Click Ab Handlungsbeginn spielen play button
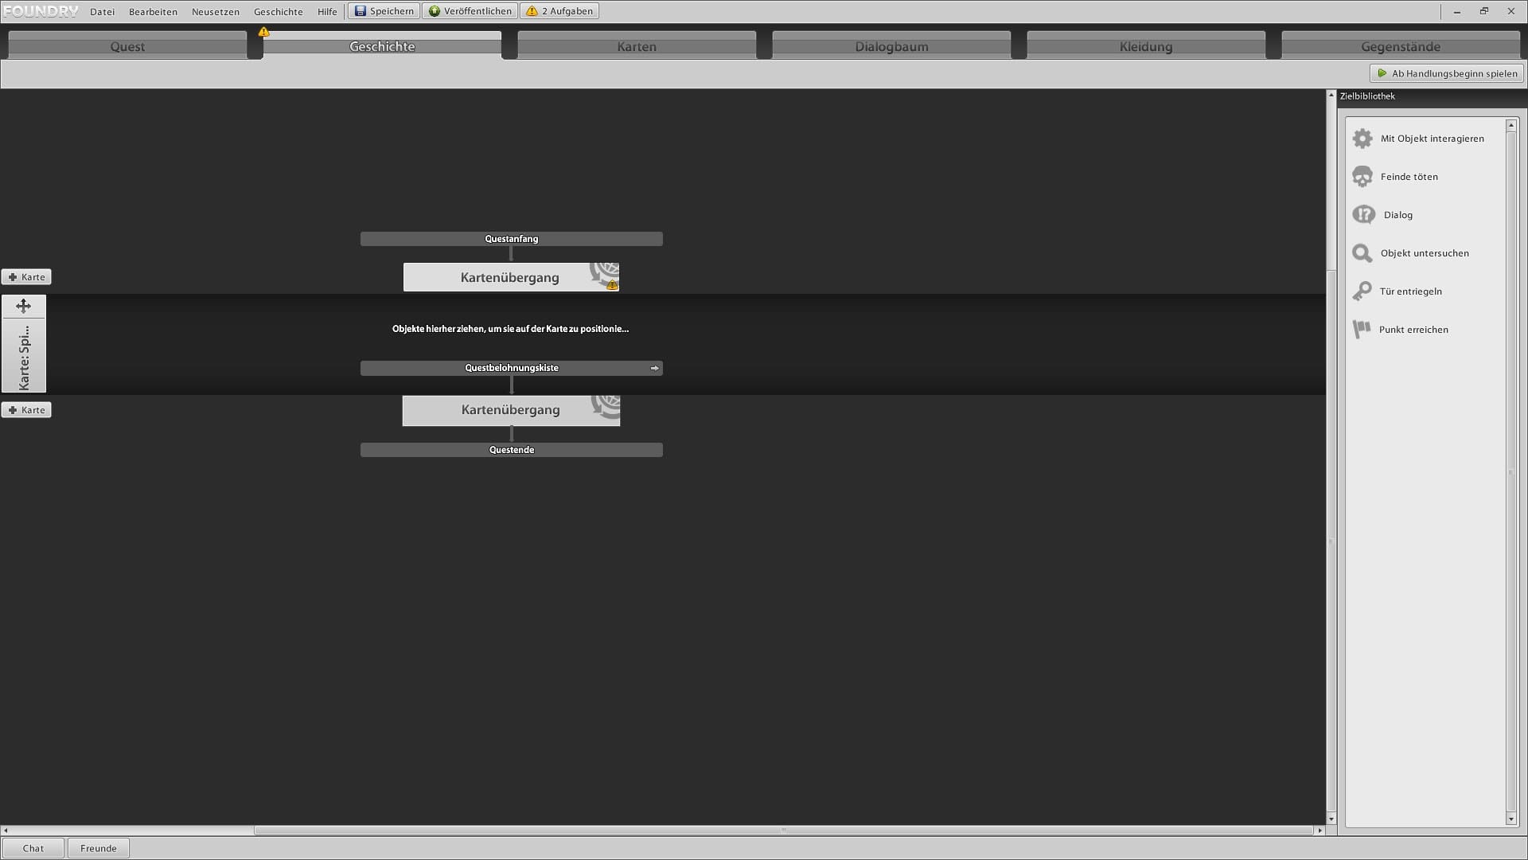1528x860 pixels. click(x=1446, y=73)
